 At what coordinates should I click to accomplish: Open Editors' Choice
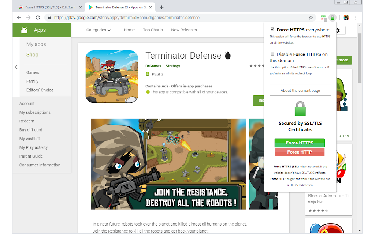40,90
